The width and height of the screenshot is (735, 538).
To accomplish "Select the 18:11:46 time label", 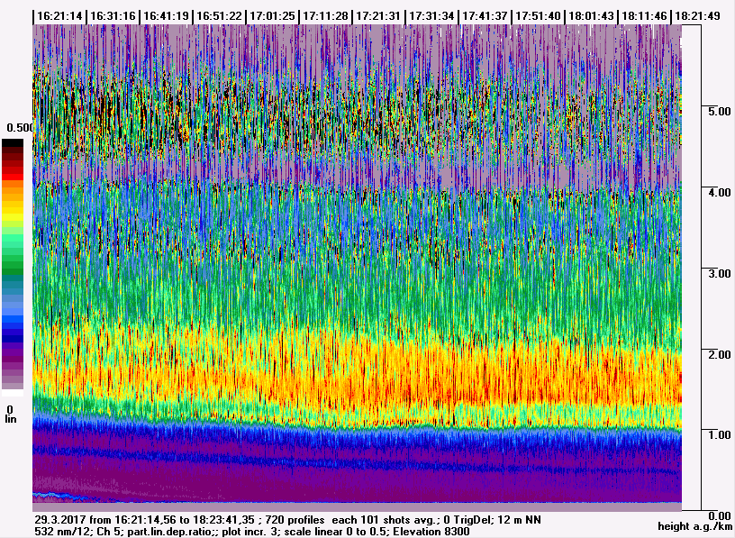I will (x=644, y=16).
